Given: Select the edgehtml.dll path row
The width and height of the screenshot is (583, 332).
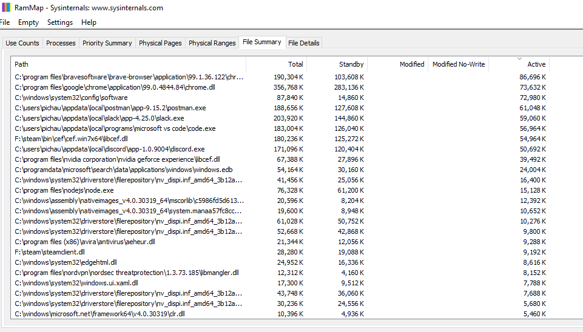Looking at the screenshot, I should pos(66,262).
